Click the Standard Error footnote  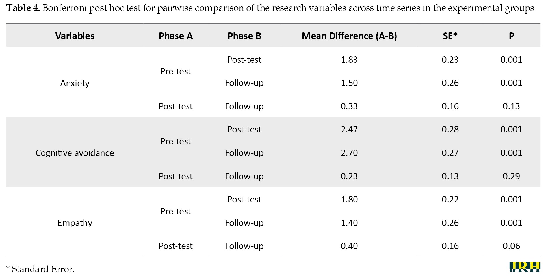pyautogui.click(x=40, y=269)
